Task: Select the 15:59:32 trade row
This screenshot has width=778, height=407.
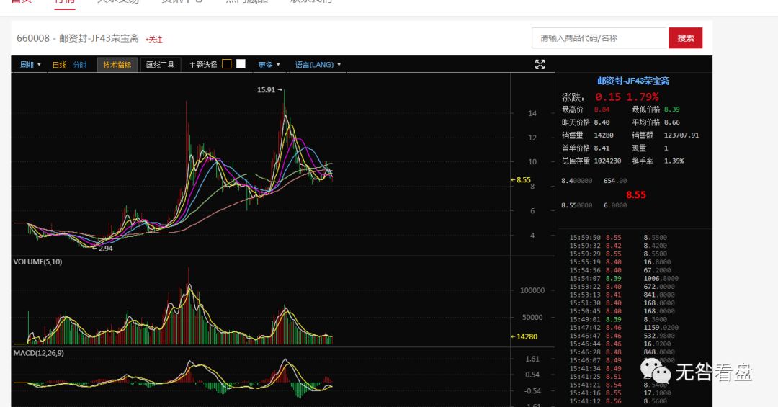Action: (x=618, y=246)
